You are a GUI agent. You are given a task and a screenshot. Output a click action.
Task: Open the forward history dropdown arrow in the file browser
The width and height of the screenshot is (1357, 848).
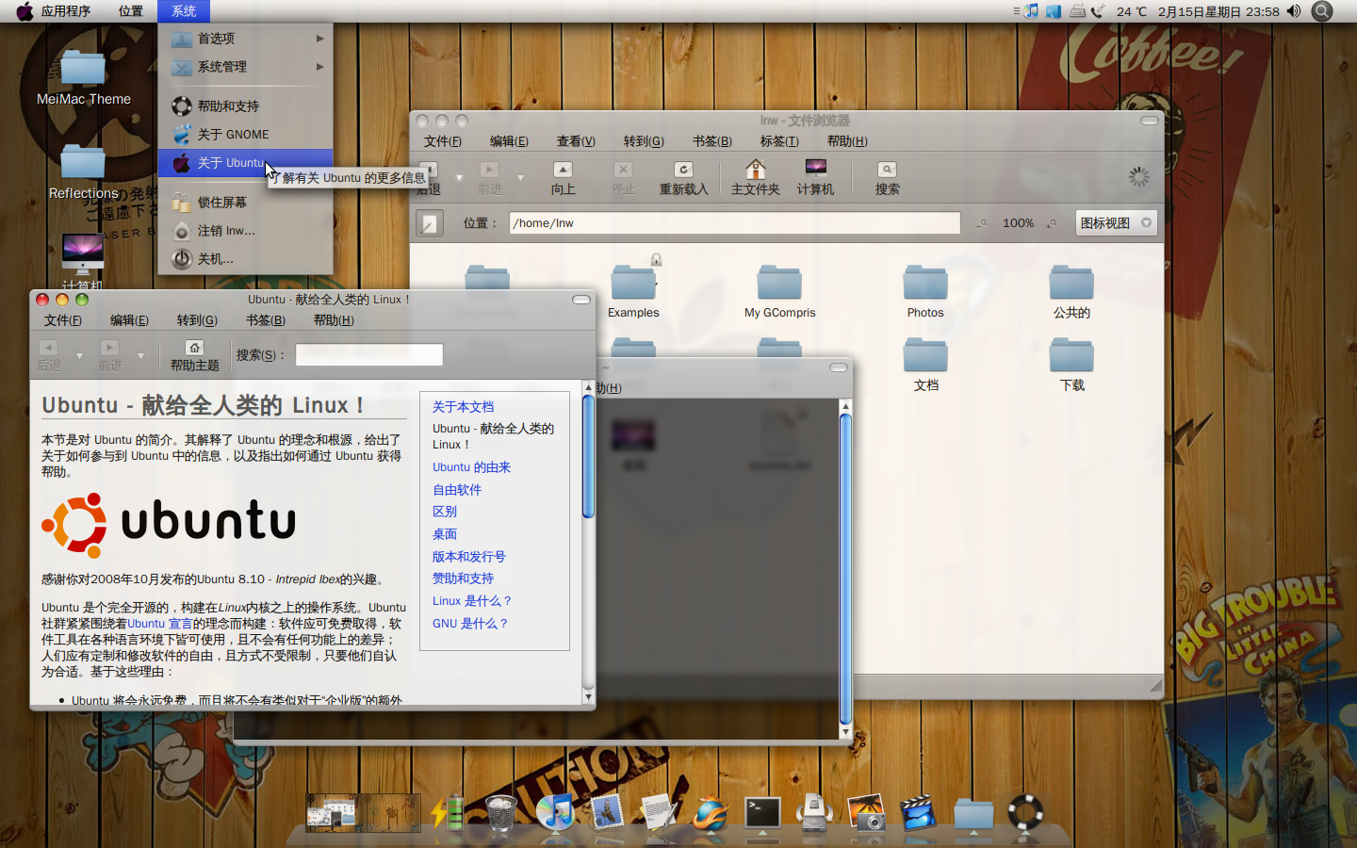[x=520, y=177]
